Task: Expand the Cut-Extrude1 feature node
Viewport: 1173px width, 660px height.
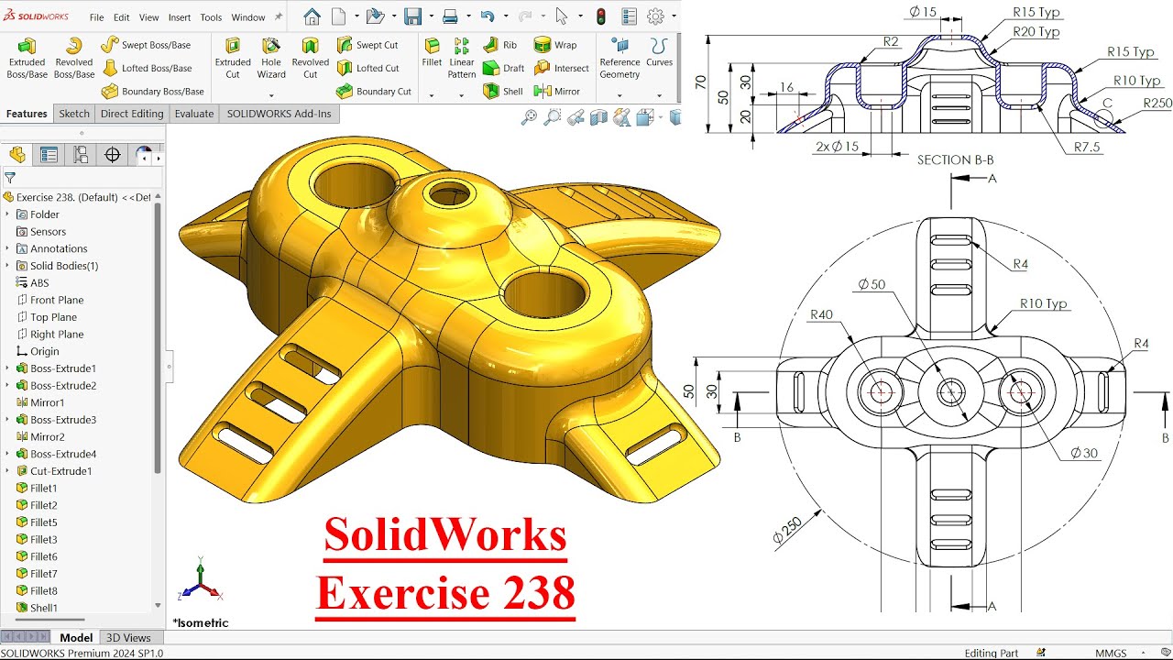Action: coord(7,471)
